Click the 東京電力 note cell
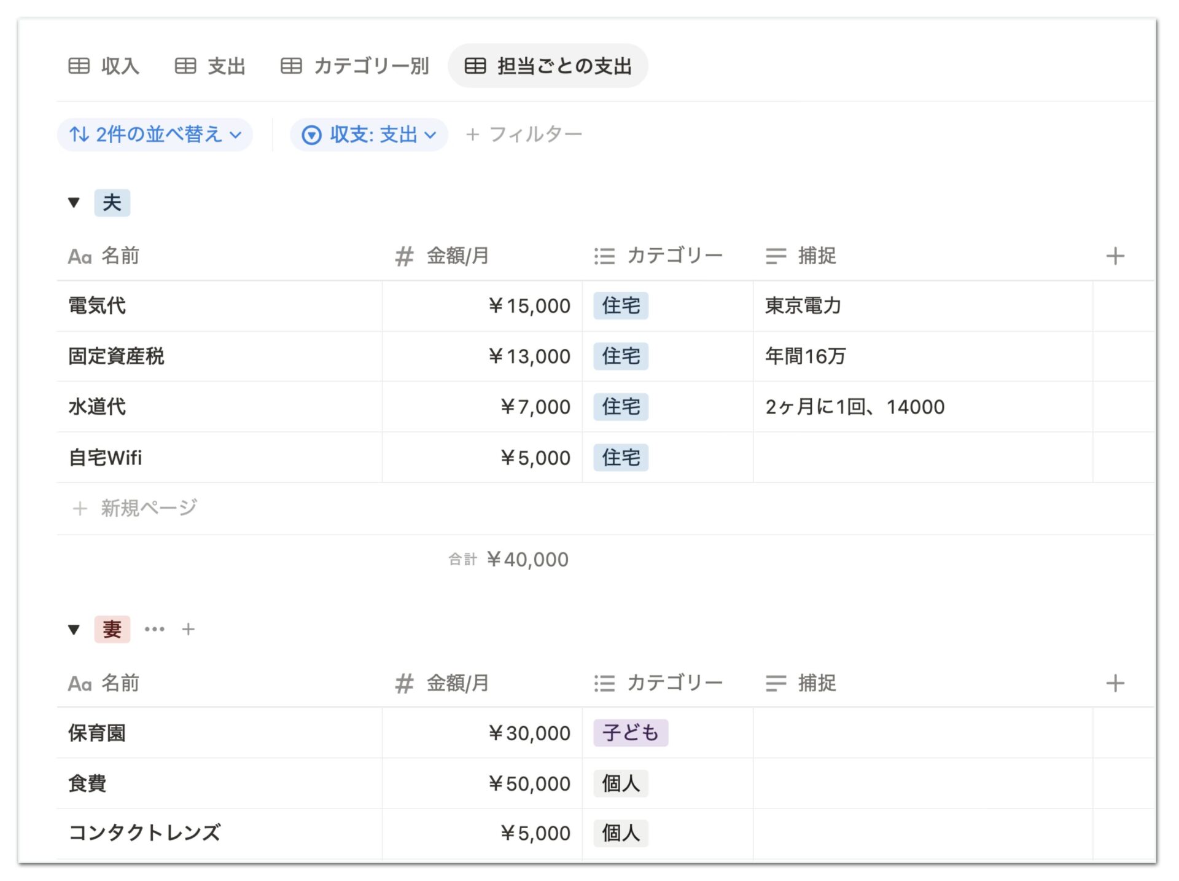 pyautogui.click(x=923, y=306)
